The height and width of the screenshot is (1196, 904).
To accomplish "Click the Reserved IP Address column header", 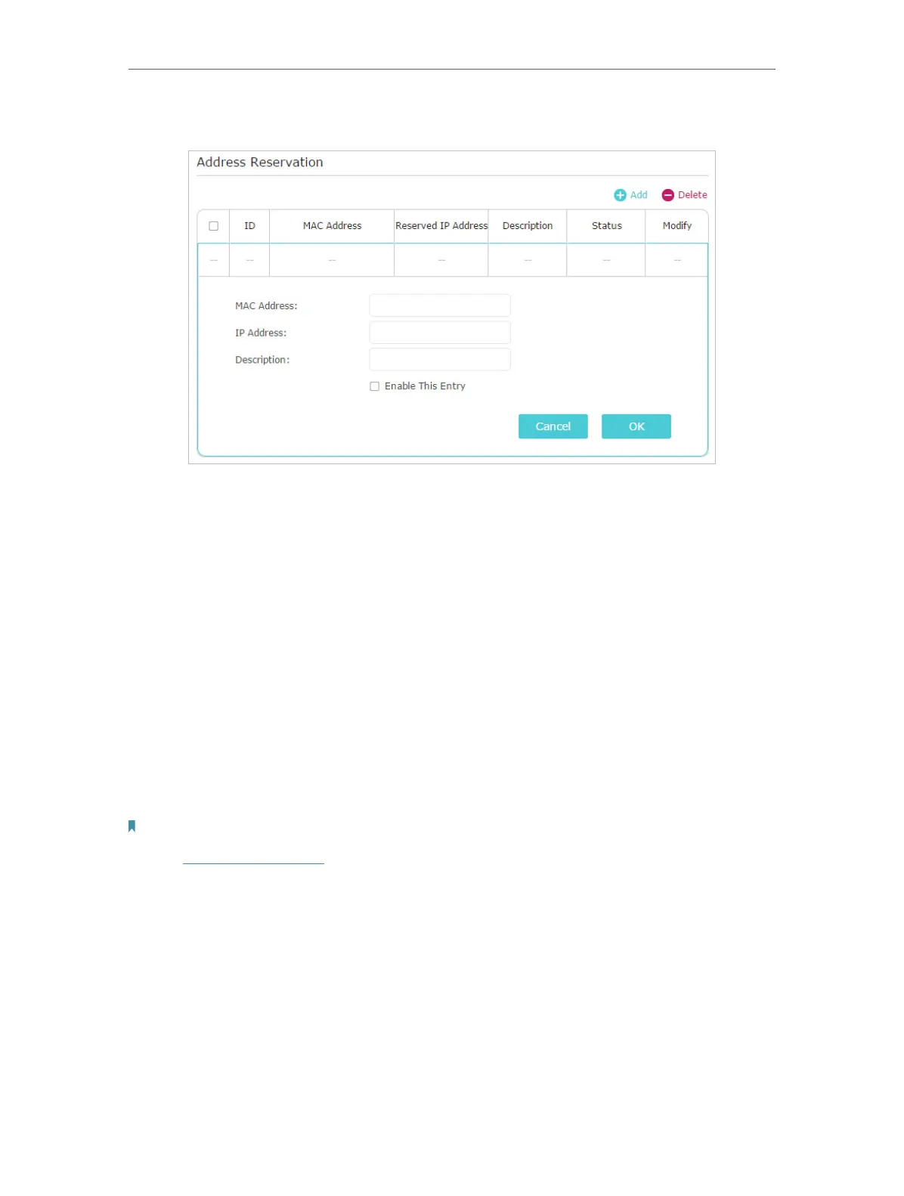I will tap(441, 226).
